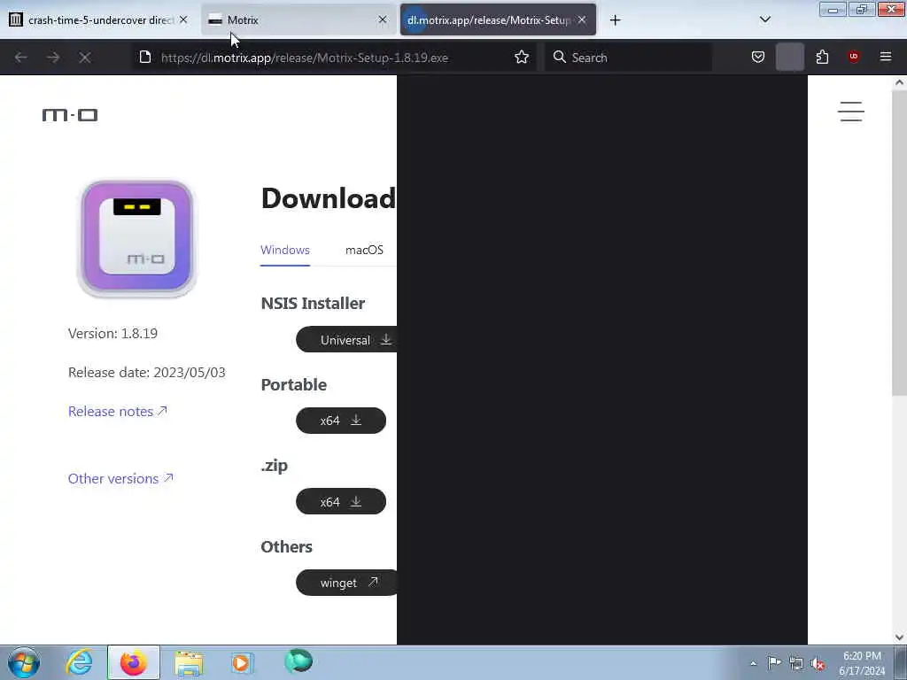Click the Save to Pocket icon
The width and height of the screenshot is (907, 680).
[758, 57]
